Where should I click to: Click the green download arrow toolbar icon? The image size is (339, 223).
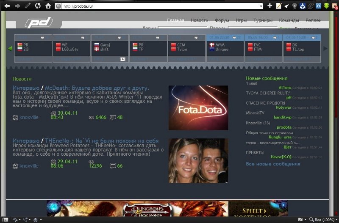point(326,6)
